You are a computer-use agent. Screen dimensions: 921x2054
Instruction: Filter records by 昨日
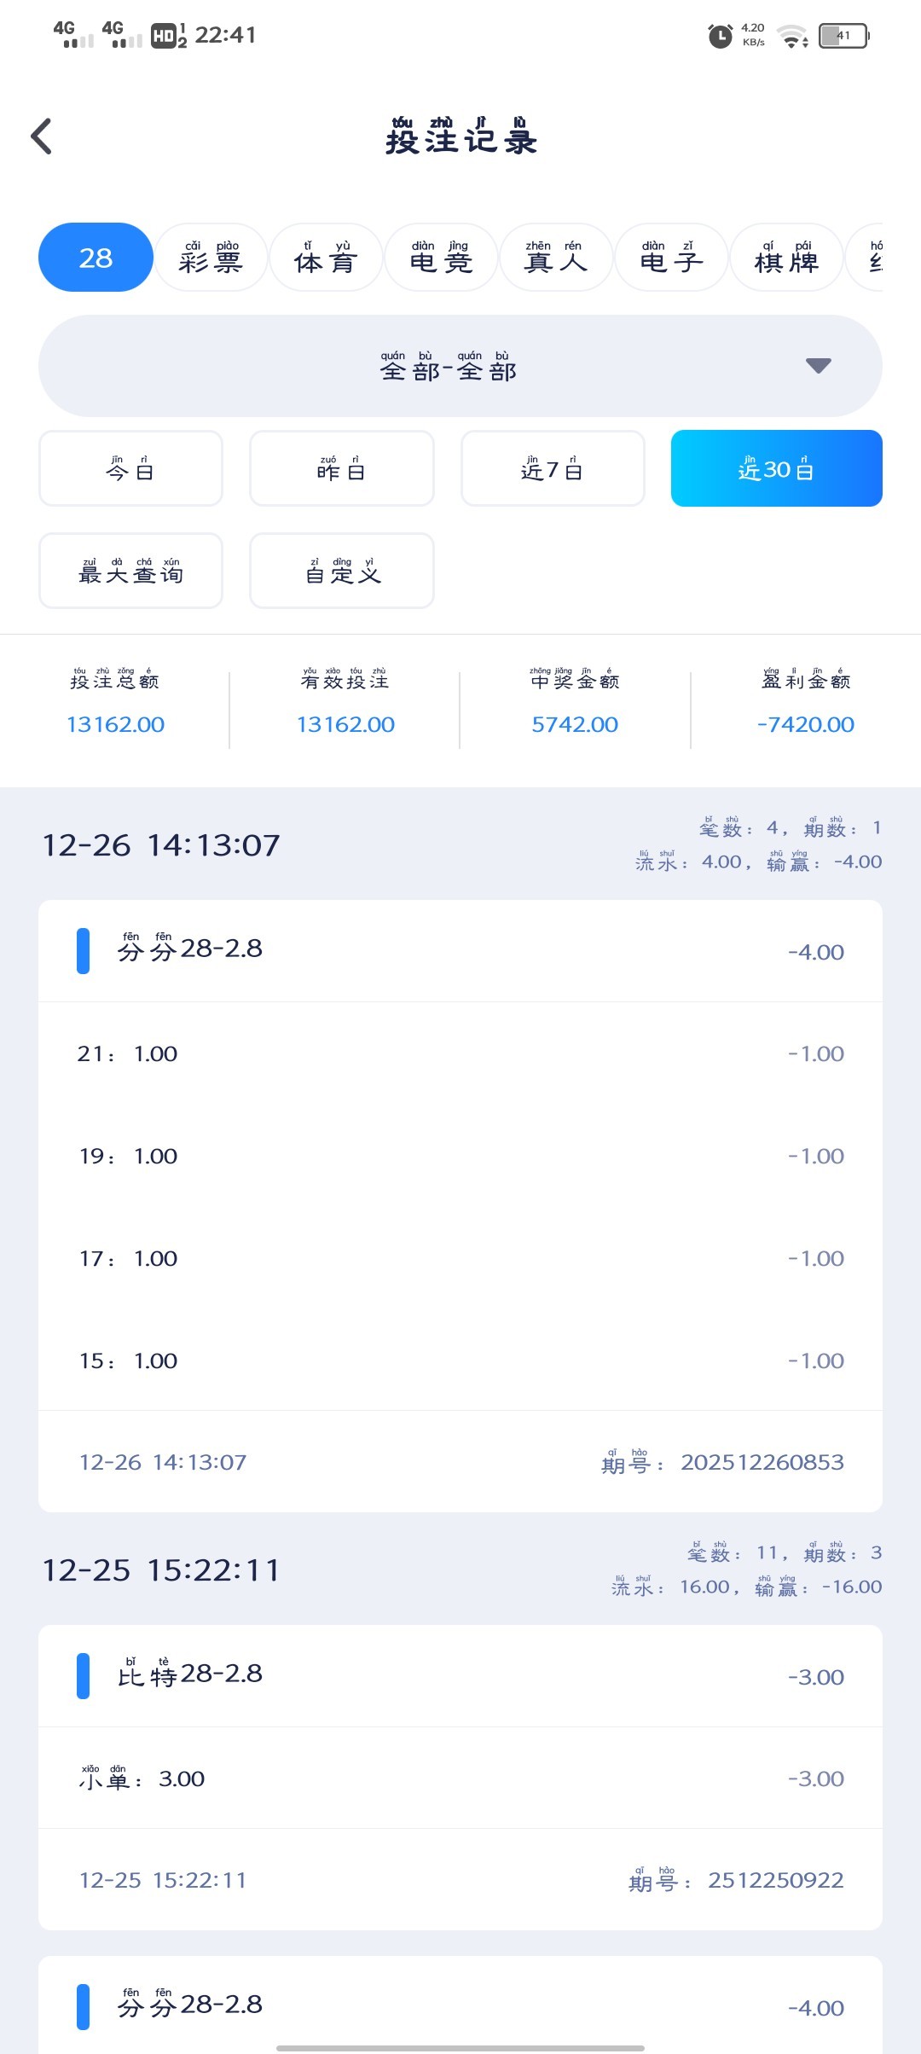(341, 468)
